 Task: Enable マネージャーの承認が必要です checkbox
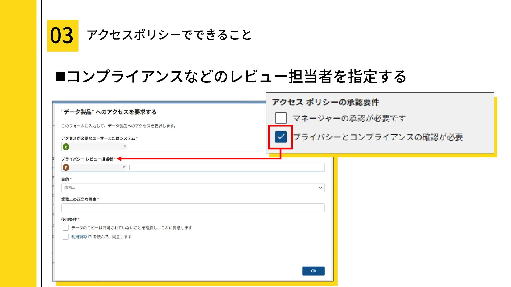click(281, 118)
